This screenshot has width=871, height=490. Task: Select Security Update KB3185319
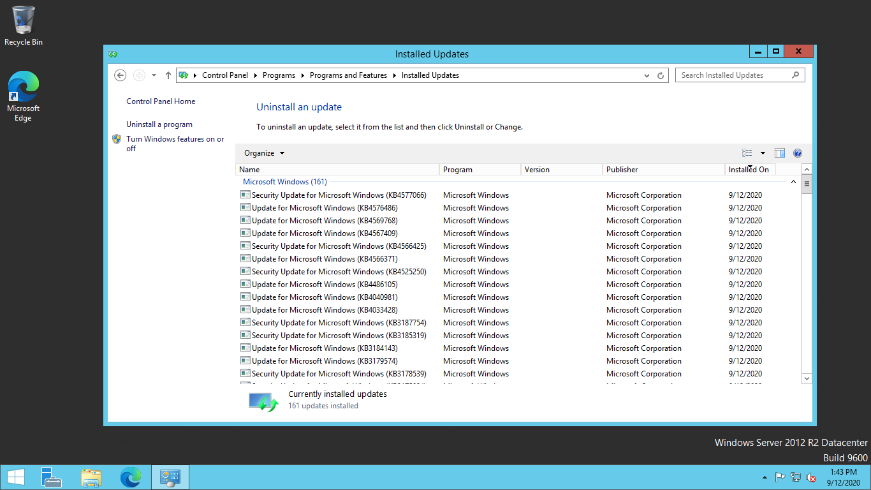click(518, 336)
